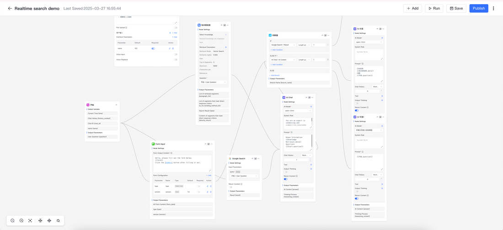Viewport: 503px width, 230px height.
Task: Click the fit-to-view icon in the bottom toolbar
Action: coord(30,220)
